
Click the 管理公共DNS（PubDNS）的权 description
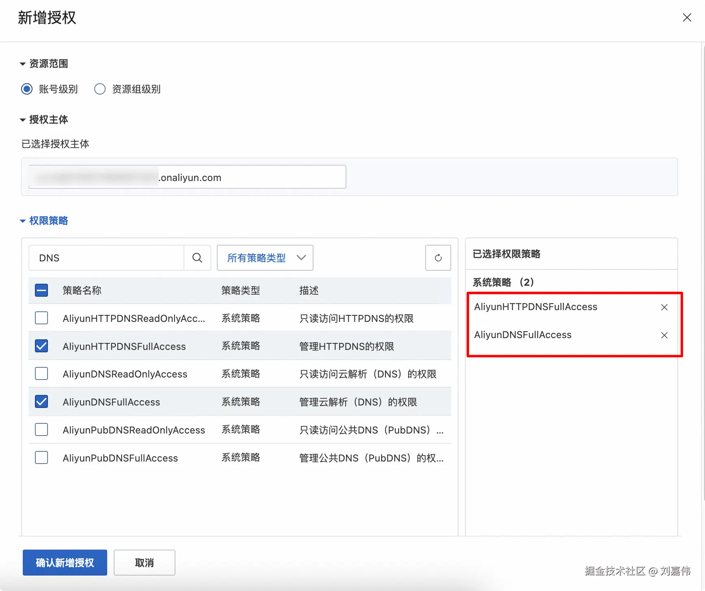[371, 458]
